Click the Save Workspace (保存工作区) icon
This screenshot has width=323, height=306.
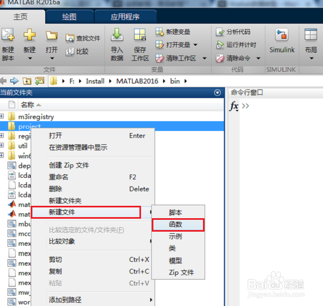tap(140, 34)
